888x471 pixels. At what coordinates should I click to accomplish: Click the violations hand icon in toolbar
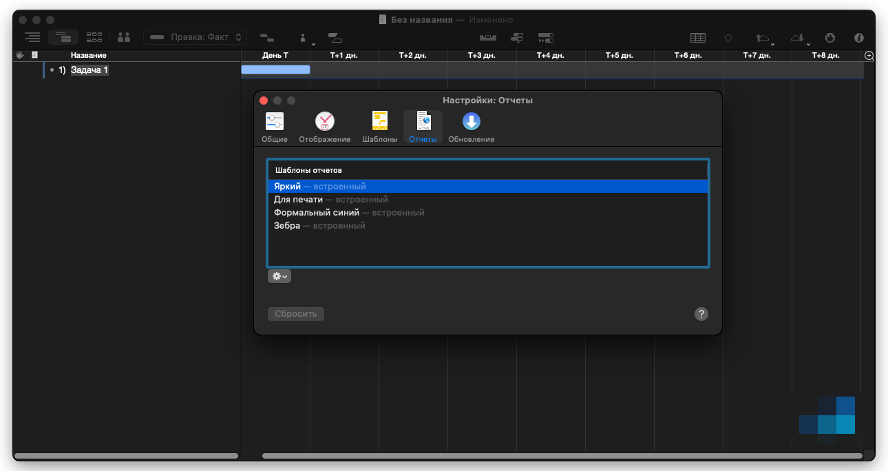click(830, 38)
